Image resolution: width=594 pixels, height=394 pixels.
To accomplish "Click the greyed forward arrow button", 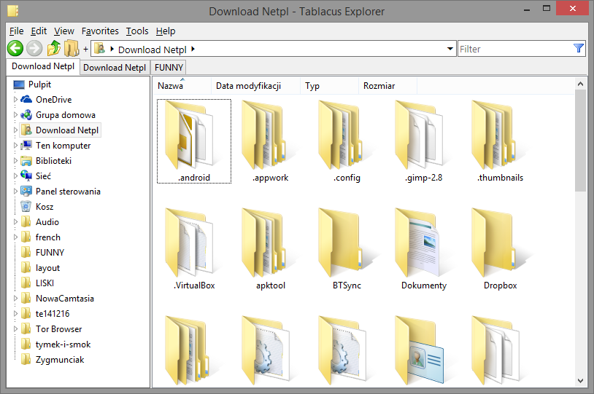I will [34, 48].
